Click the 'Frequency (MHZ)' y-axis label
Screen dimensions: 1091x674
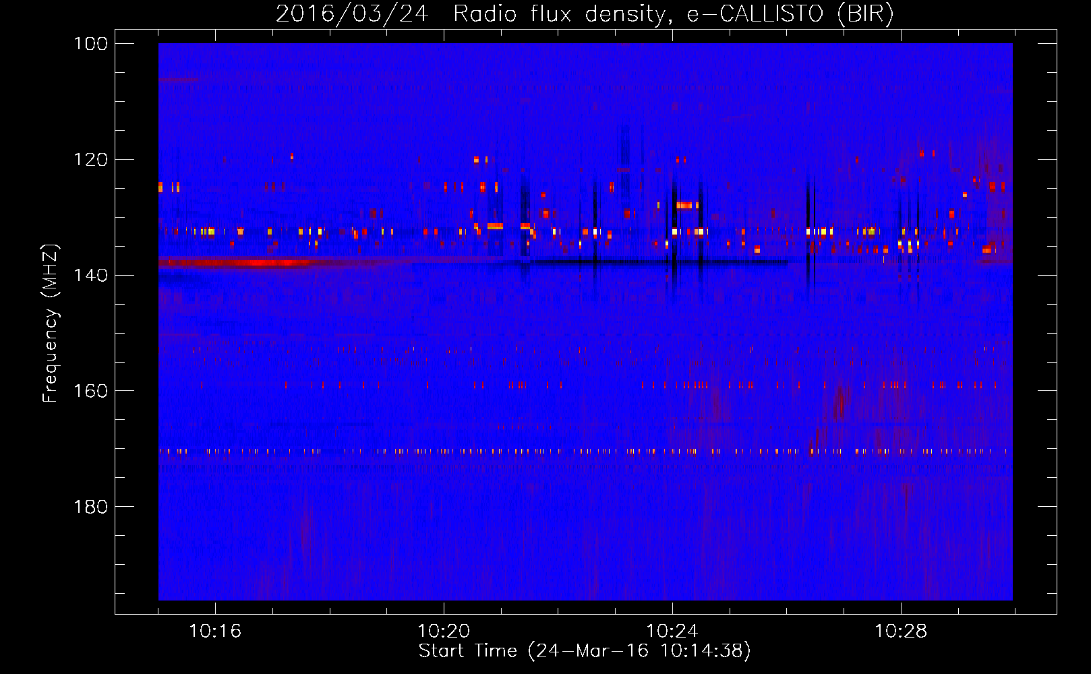51,323
